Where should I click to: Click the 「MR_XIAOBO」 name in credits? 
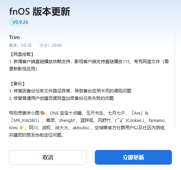(x=24, y=121)
